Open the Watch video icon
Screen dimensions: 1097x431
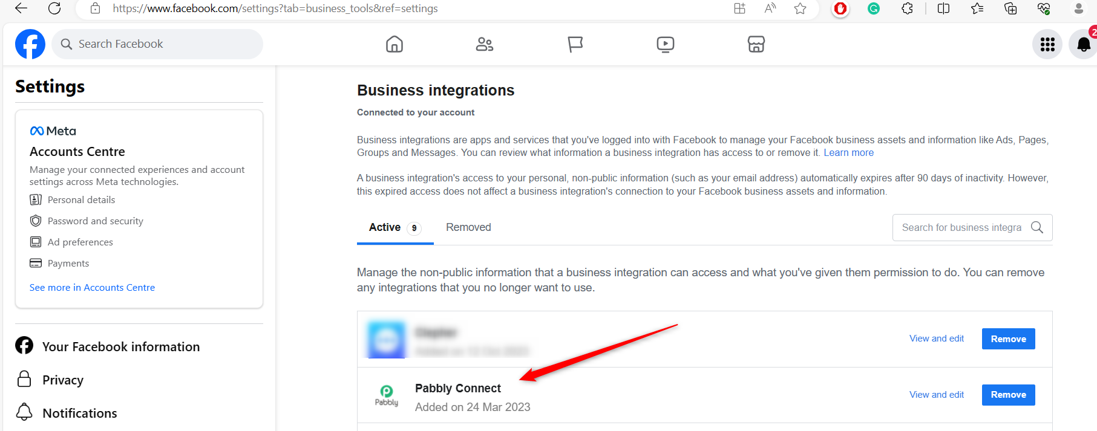[666, 44]
